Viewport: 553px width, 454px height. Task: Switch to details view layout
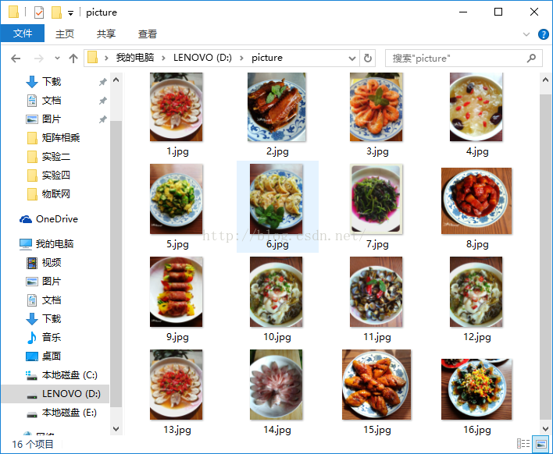point(523,444)
